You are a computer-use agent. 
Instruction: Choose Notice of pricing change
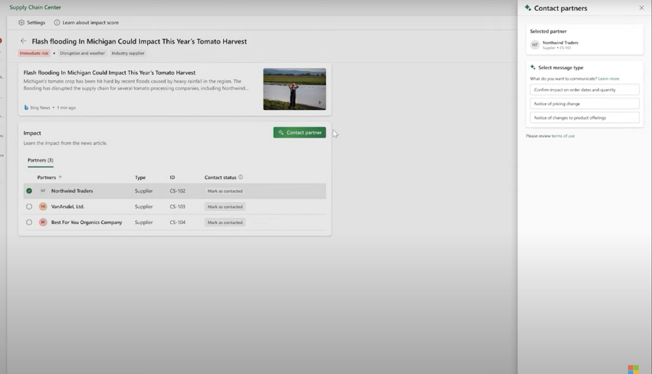click(584, 104)
